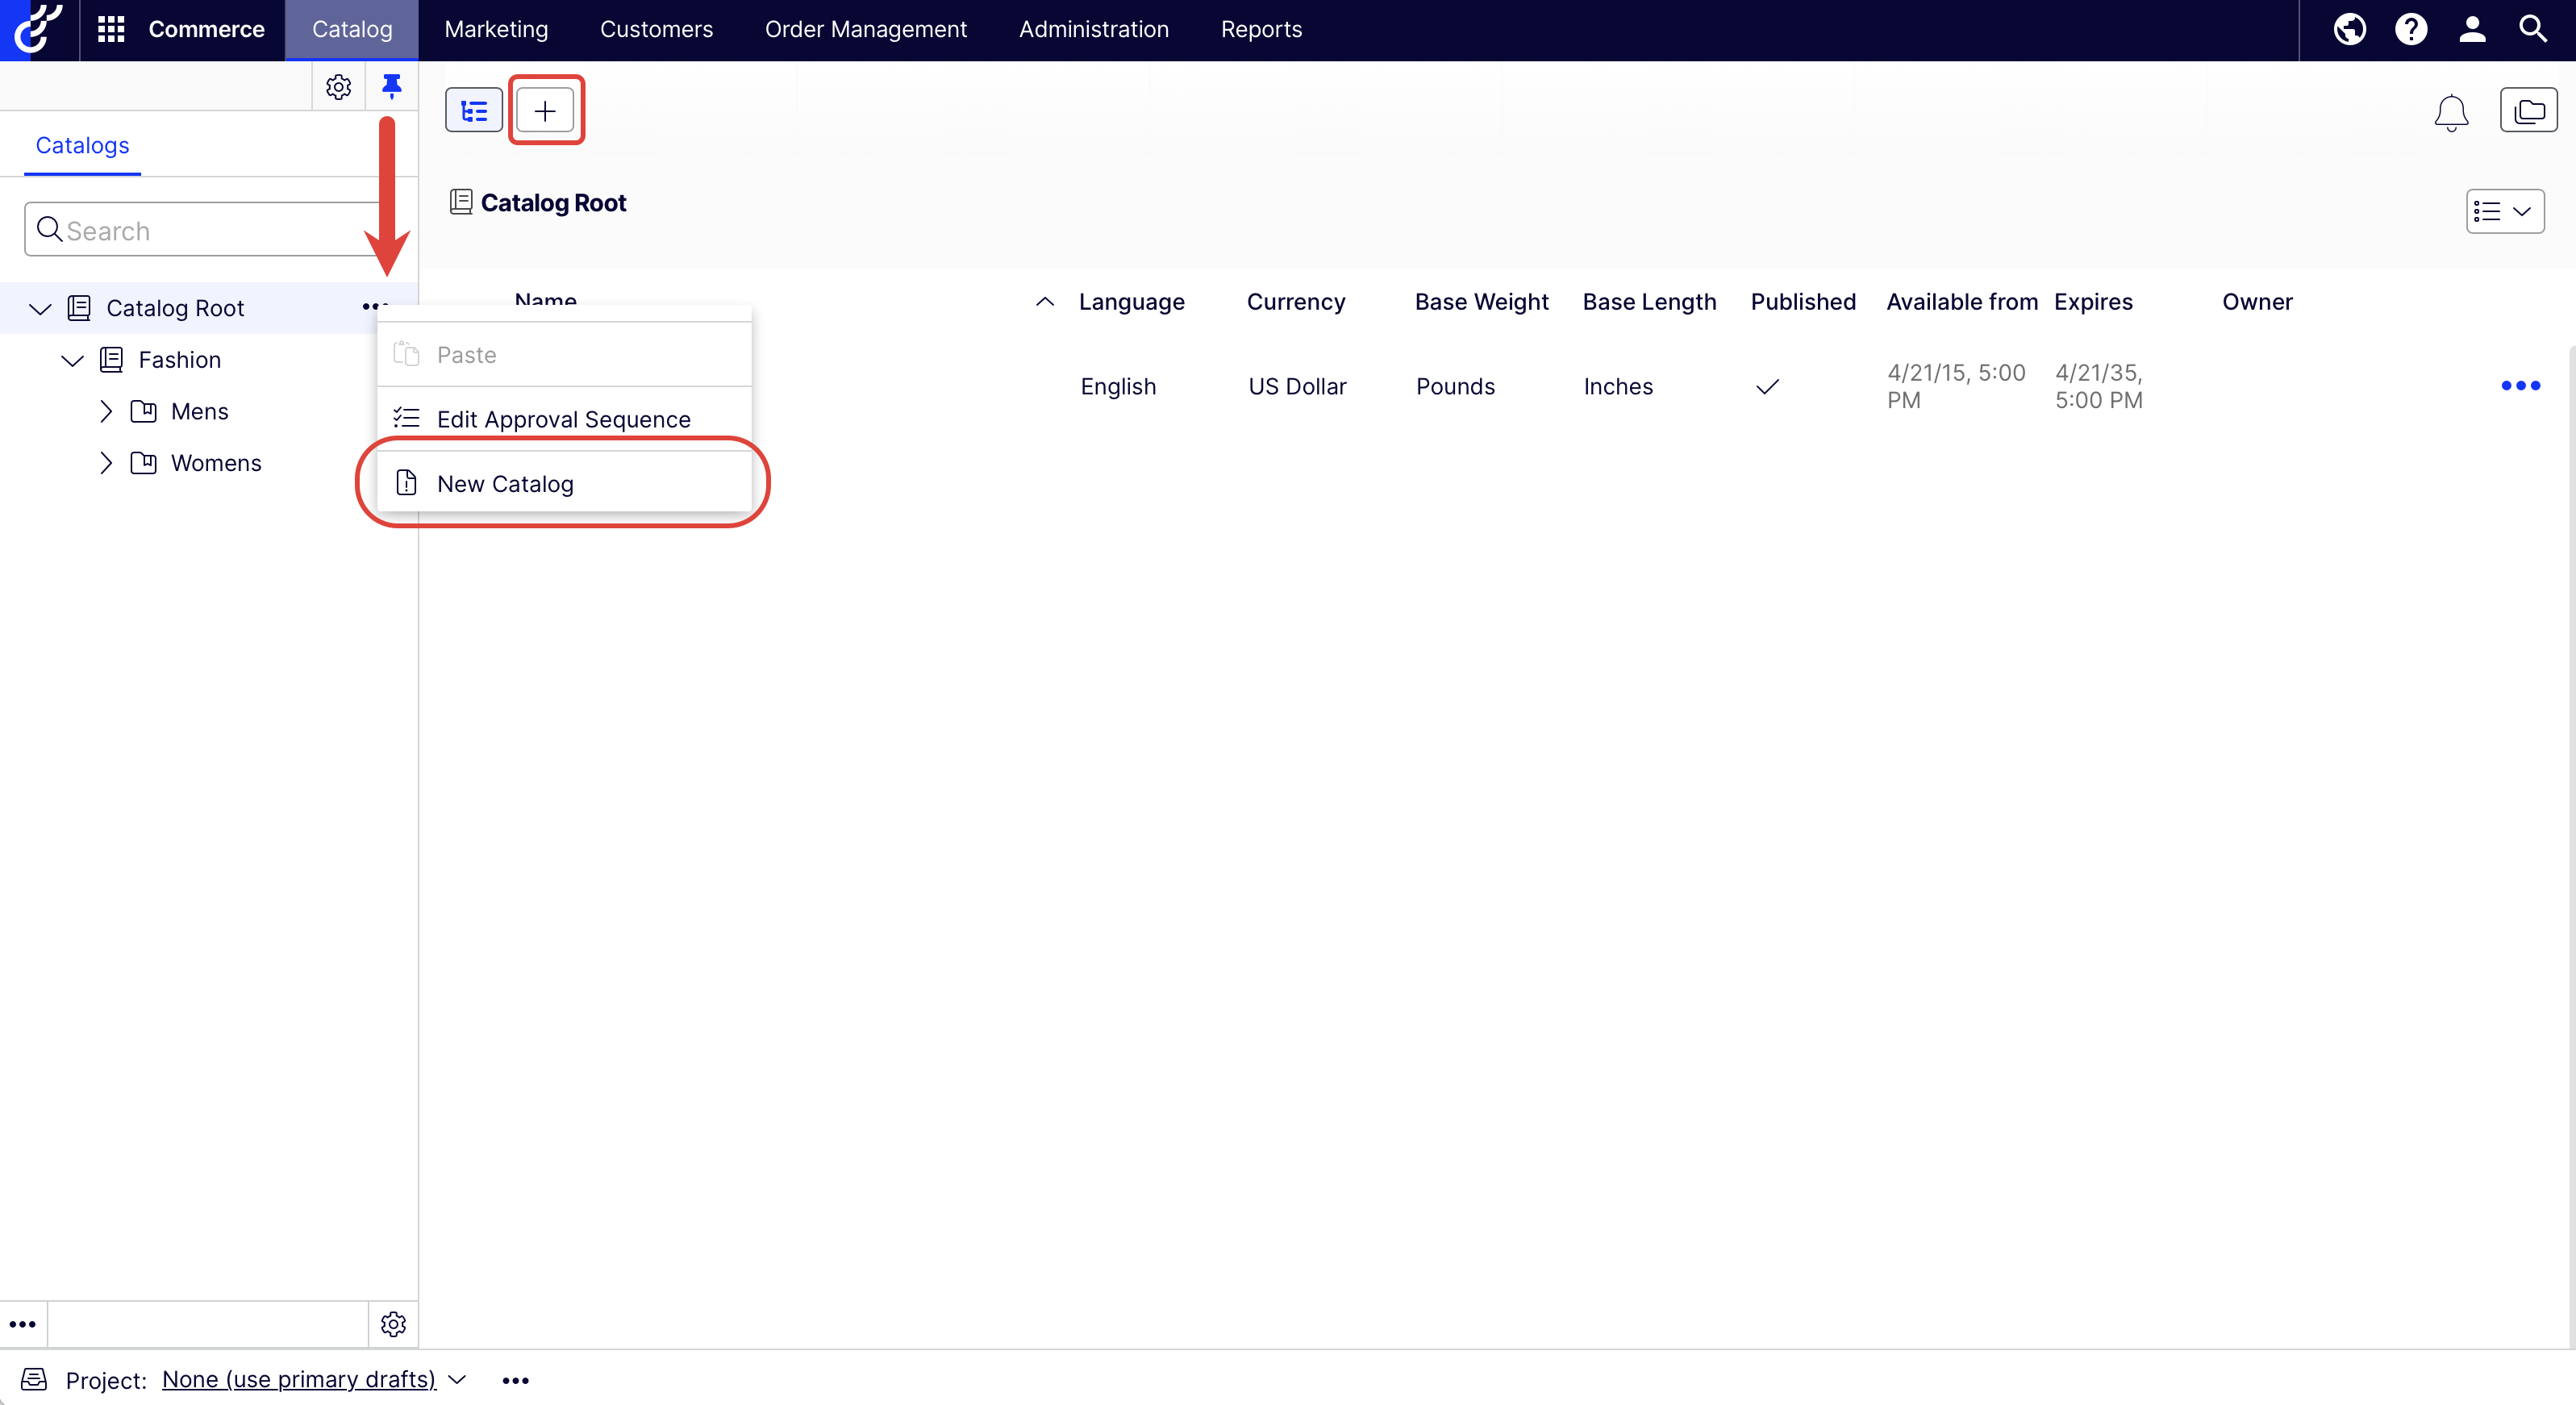Click the gear settings icon above Catalogs

point(338,87)
